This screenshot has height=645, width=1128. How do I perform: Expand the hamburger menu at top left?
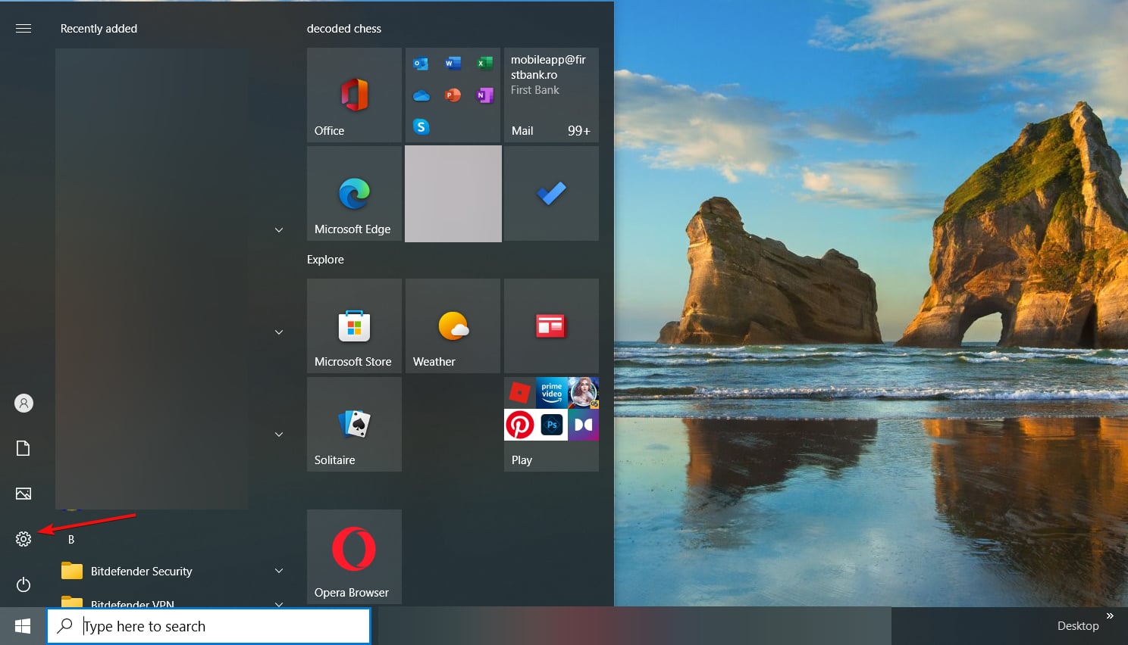[x=23, y=28]
